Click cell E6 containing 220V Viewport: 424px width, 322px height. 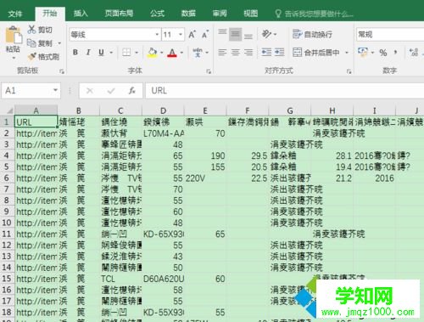[x=205, y=178]
